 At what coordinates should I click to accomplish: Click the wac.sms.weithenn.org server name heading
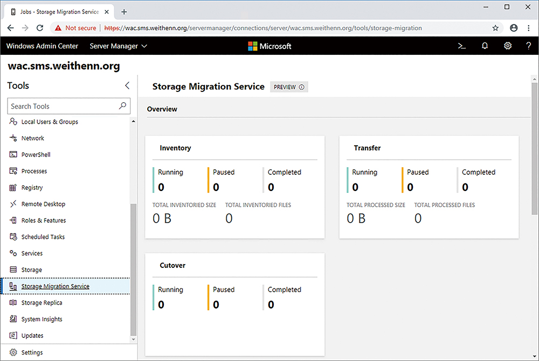[x=64, y=66]
